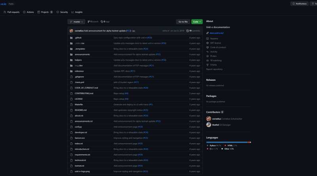Open the master branch dropdown

76,22
